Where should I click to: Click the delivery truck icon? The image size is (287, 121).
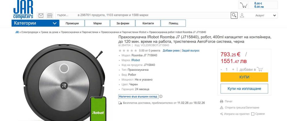pyautogui.click(x=120, y=103)
